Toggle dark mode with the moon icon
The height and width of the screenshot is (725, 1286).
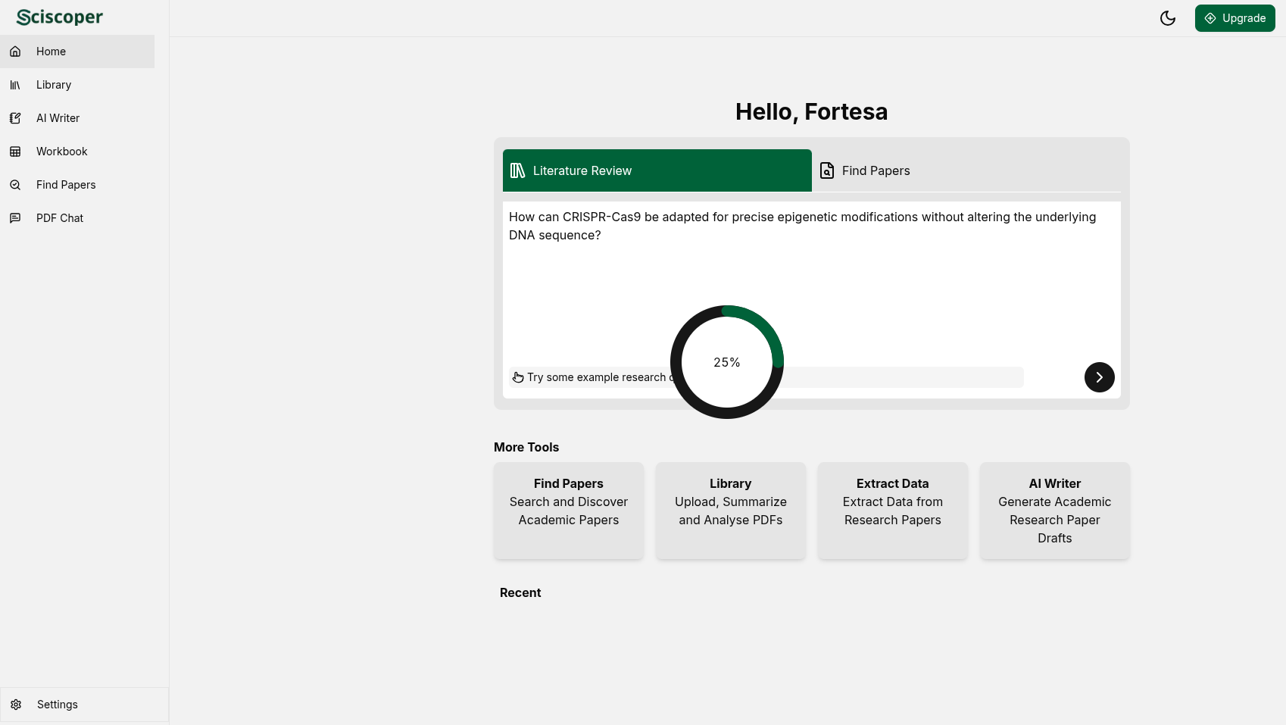[x=1167, y=18]
